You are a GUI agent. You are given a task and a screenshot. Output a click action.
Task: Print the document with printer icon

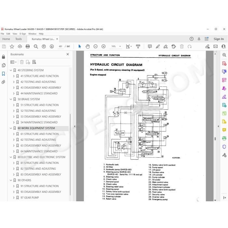click(28, 47)
